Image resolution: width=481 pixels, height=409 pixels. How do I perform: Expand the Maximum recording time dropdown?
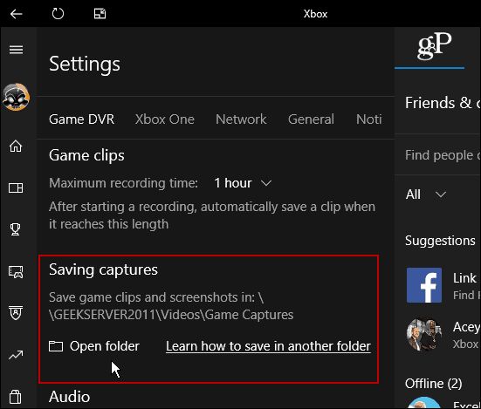(x=243, y=183)
